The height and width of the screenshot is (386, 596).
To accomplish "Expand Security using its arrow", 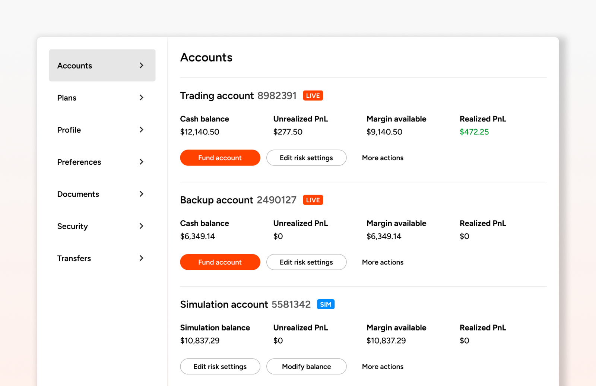I will (x=141, y=226).
